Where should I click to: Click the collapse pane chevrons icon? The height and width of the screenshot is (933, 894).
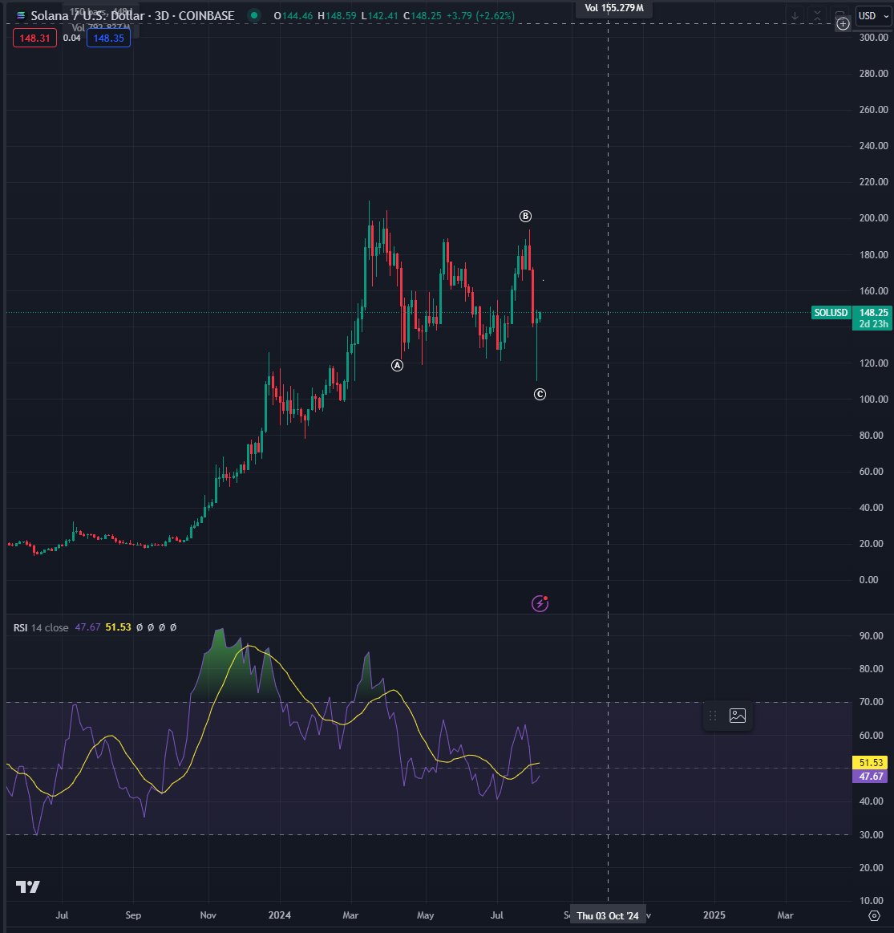(x=817, y=16)
